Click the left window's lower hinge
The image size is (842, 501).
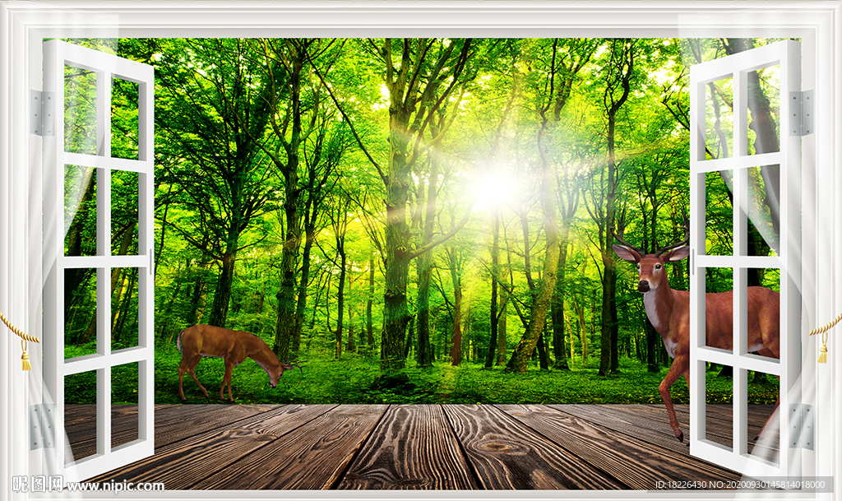tap(43, 426)
